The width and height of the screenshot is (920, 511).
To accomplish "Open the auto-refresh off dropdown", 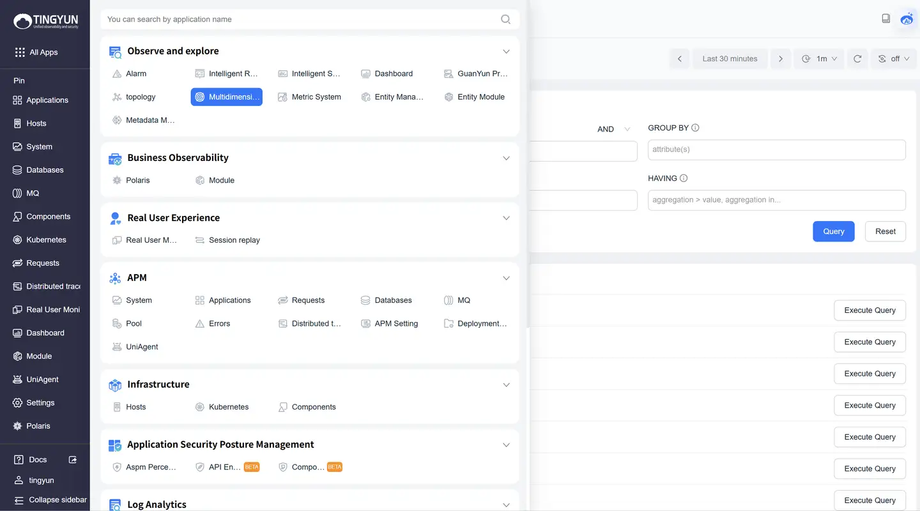I will click(893, 59).
